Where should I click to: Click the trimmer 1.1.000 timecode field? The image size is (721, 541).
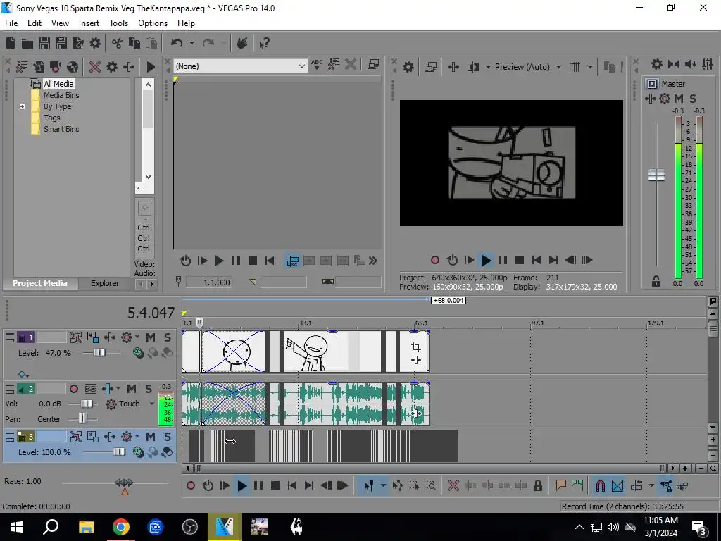(208, 282)
